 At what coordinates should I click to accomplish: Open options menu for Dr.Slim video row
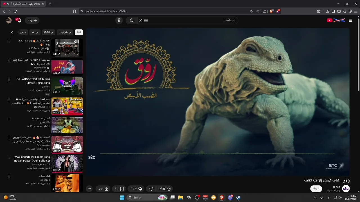click(9, 61)
